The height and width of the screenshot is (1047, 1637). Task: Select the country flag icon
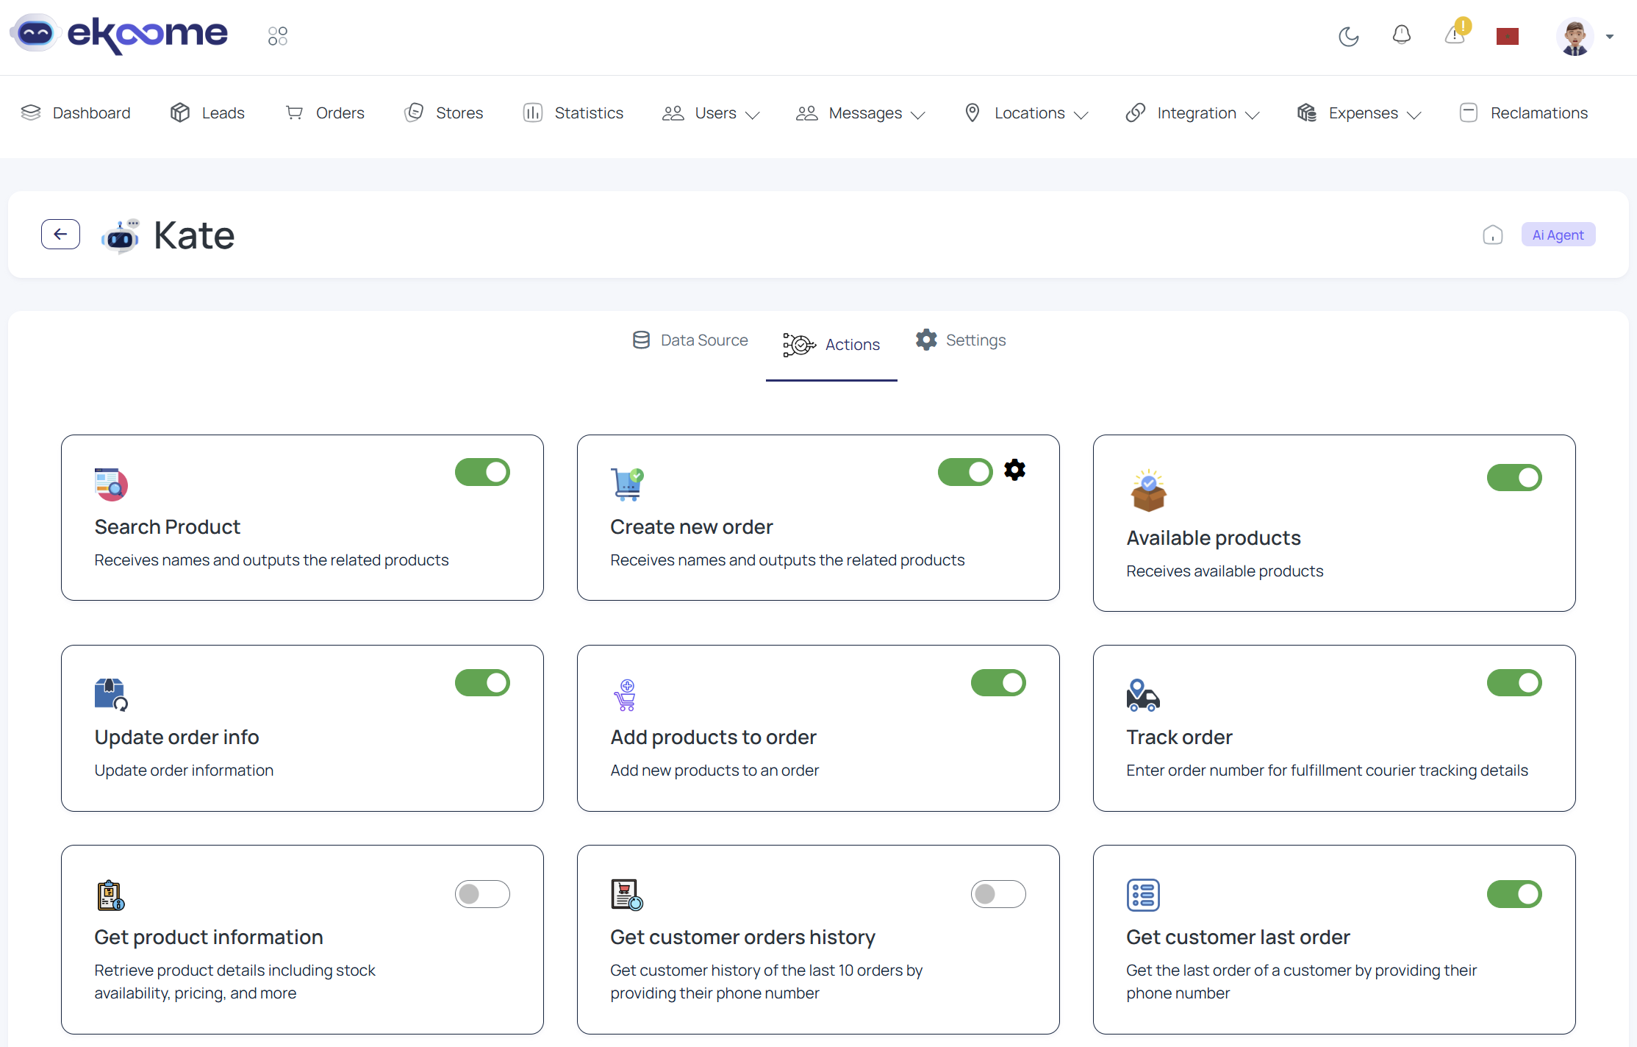pos(1507,36)
